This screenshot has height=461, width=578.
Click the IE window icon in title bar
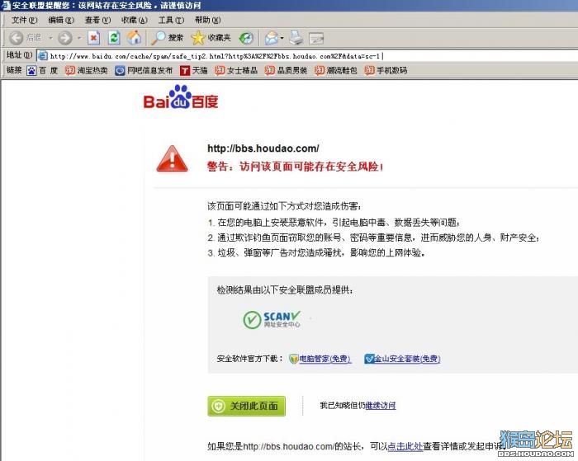pos(6,5)
